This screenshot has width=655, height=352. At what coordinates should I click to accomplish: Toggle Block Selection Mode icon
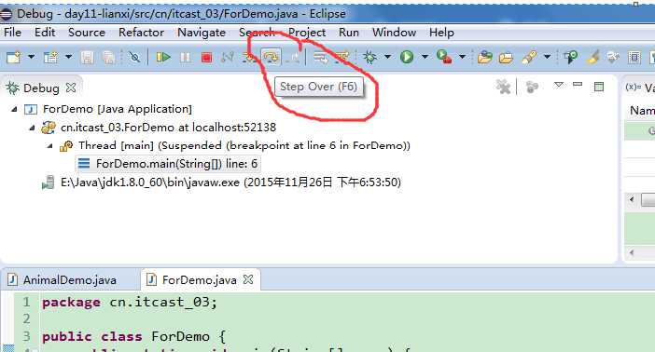point(634,57)
